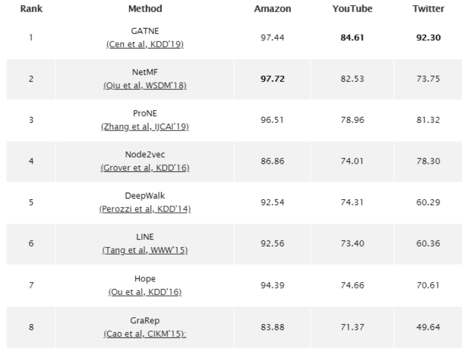Click the Node2vec method name
Viewport: 468px width, 354px height.
click(x=145, y=155)
